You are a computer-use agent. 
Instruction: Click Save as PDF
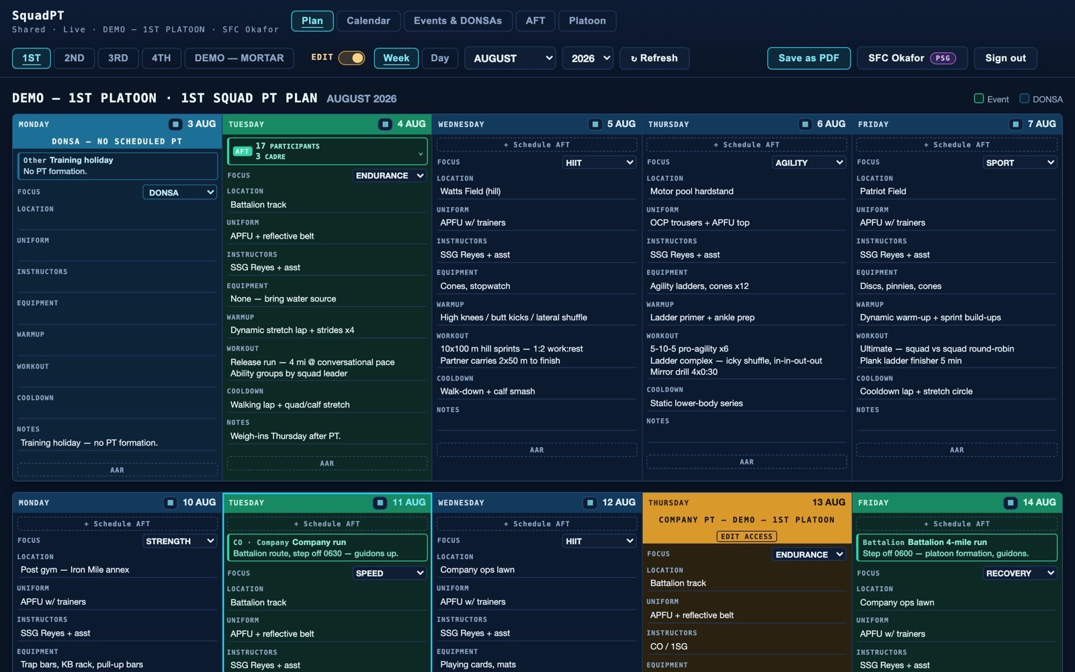pos(809,58)
